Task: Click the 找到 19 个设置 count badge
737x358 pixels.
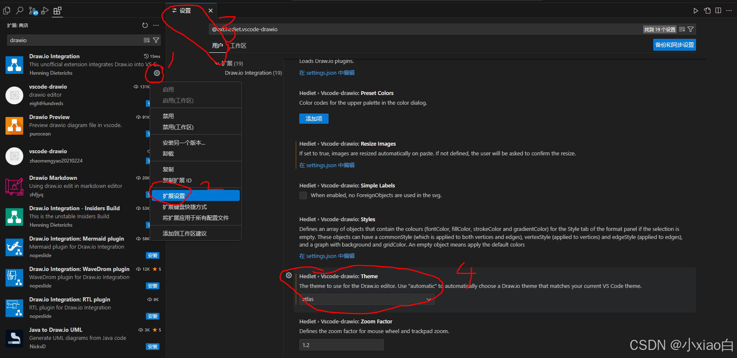Action: [x=660, y=29]
